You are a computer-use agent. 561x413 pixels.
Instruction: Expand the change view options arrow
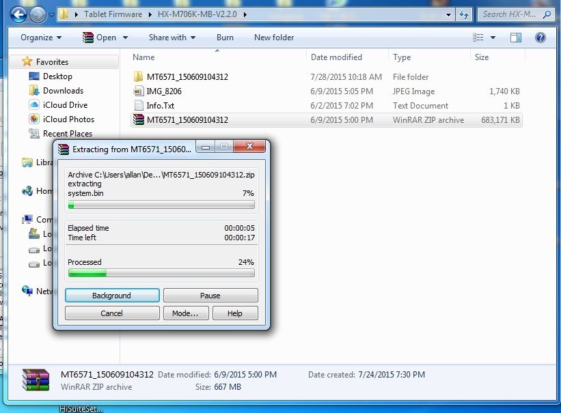(x=493, y=38)
